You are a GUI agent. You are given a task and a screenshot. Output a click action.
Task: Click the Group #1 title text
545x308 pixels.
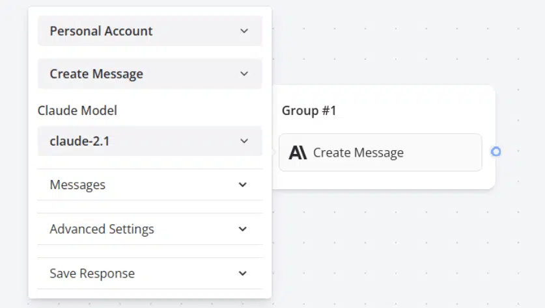(x=309, y=110)
